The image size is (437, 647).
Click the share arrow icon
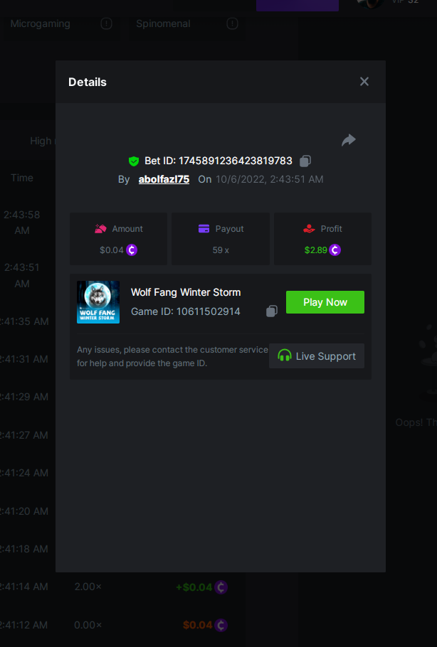coord(349,140)
